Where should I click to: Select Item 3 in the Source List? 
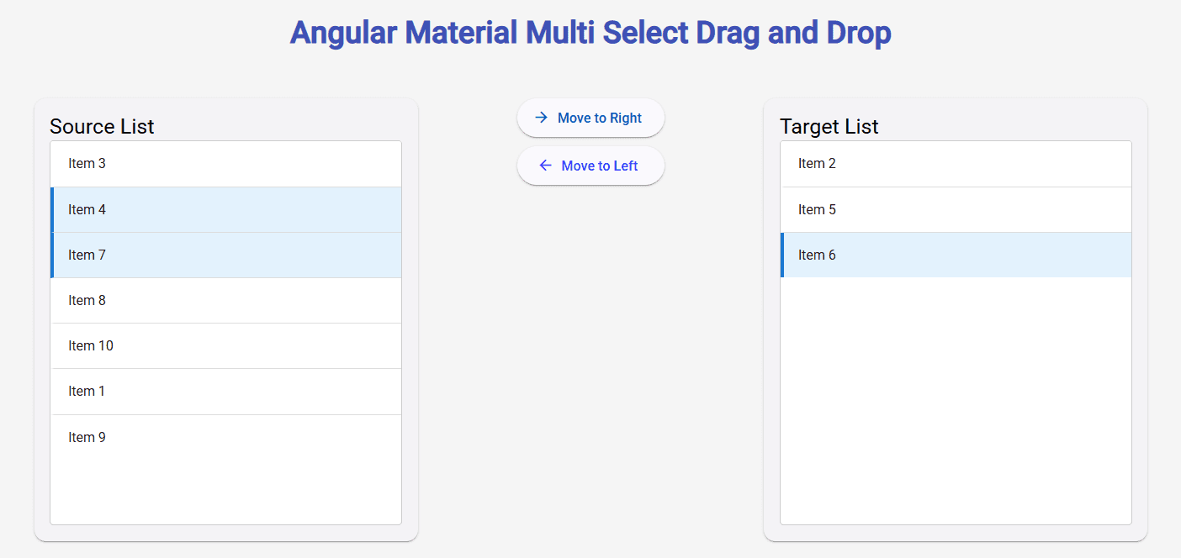click(225, 163)
